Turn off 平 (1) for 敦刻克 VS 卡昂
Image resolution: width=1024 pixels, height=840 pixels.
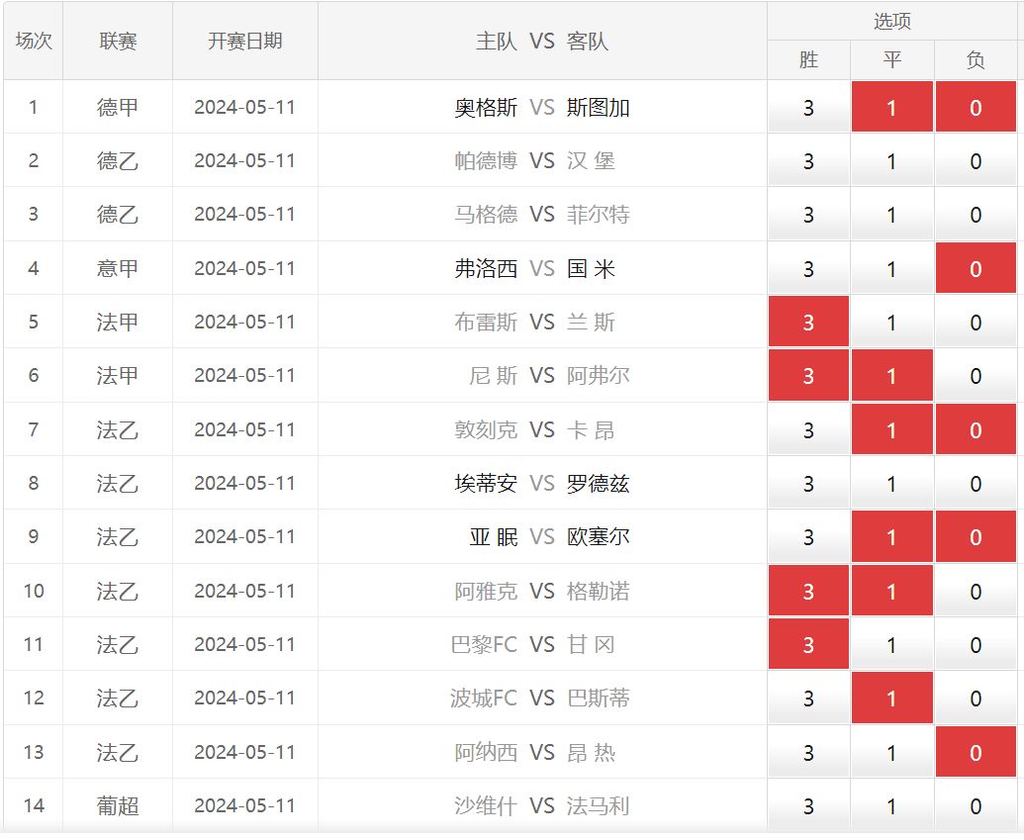[891, 430]
